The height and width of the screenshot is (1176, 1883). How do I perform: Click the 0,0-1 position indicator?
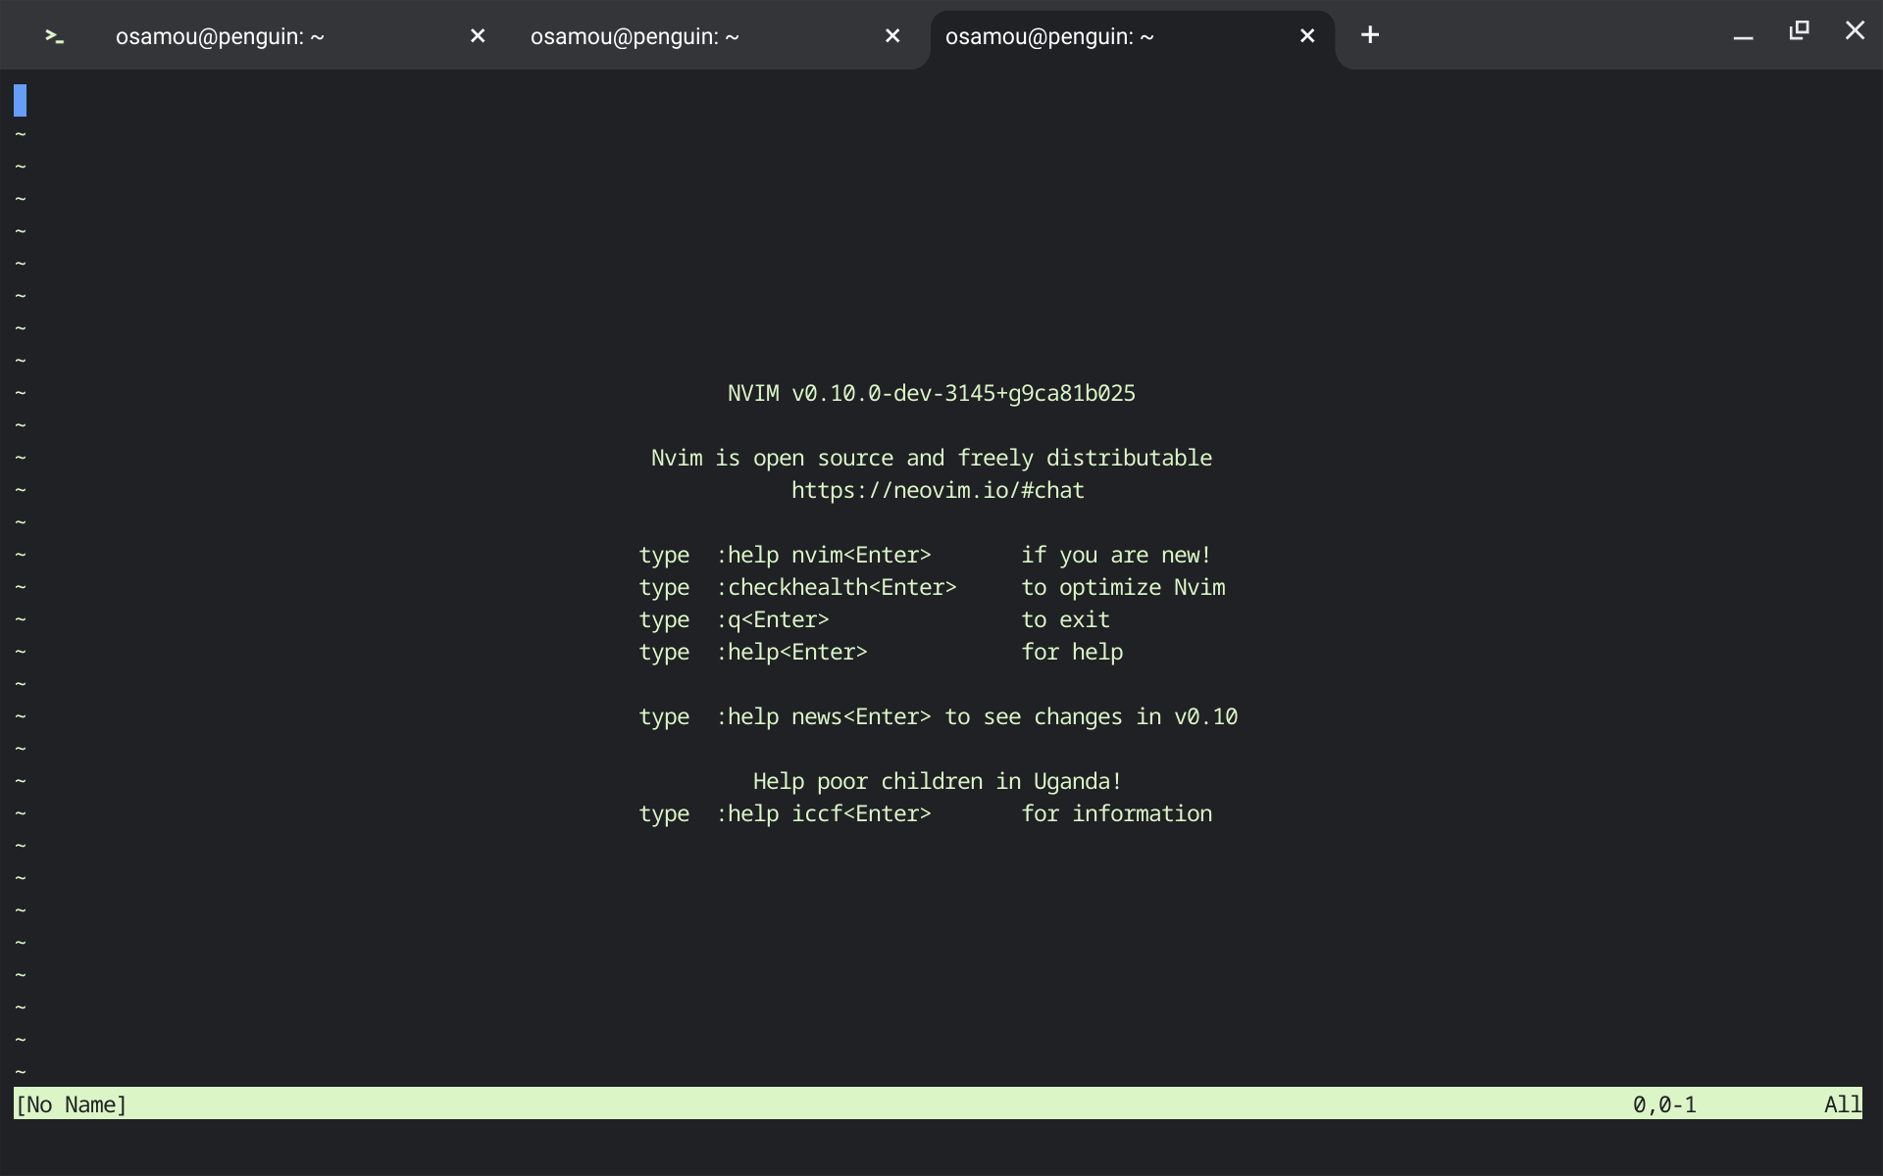(x=1664, y=1104)
